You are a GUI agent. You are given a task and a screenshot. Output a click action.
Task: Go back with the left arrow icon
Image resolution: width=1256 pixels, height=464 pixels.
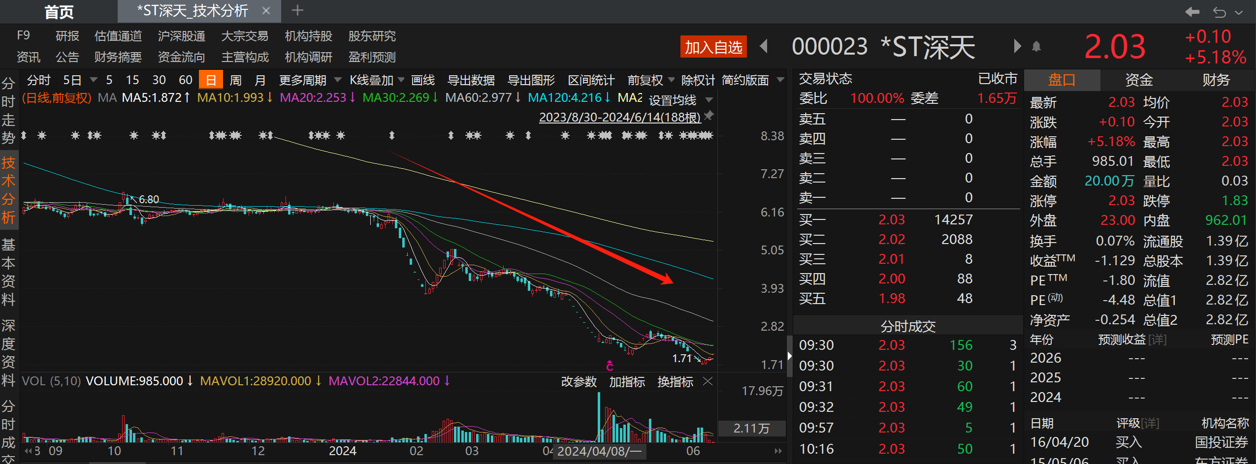click(1192, 12)
